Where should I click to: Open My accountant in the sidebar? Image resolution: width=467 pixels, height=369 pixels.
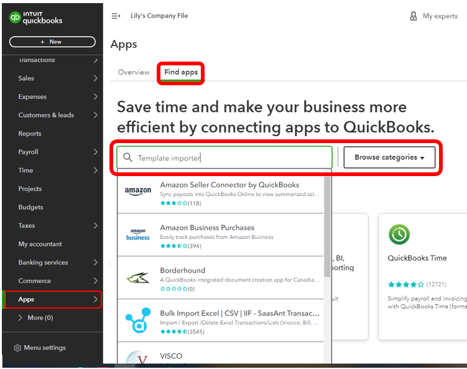pos(40,244)
